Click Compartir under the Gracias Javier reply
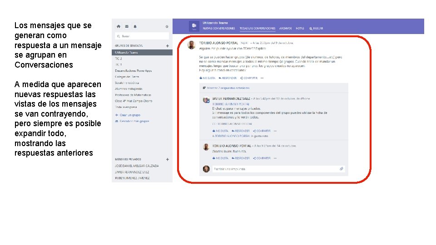This screenshot has width=436, height=245. (262, 158)
